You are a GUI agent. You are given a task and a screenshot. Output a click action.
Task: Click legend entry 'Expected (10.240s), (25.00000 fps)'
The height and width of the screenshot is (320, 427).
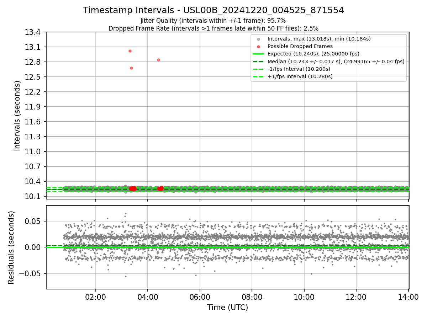[313, 54]
